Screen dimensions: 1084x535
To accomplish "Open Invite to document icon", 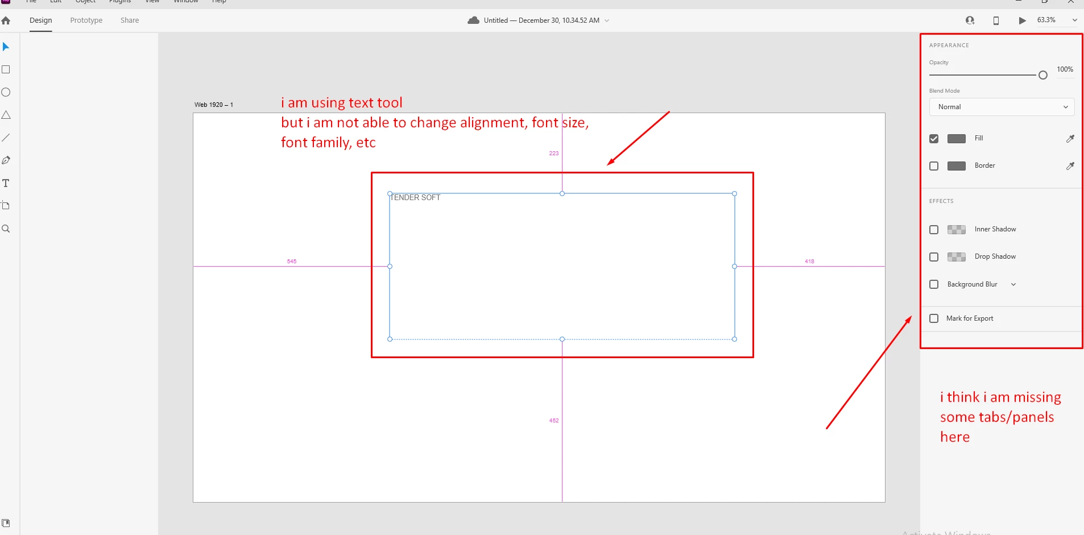I will 970,20.
